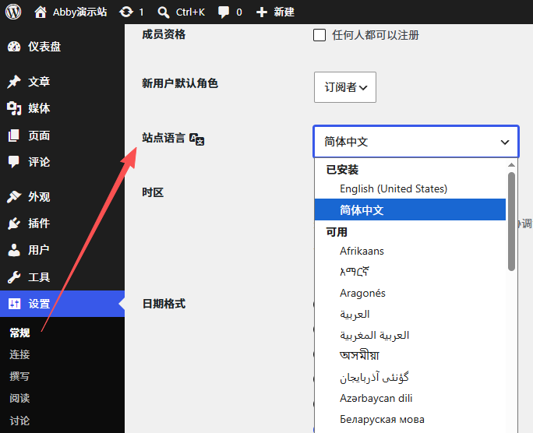Screen dimensions: 533x433
Task: Go to the 撰写 settings submenu
Action: (19, 376)
